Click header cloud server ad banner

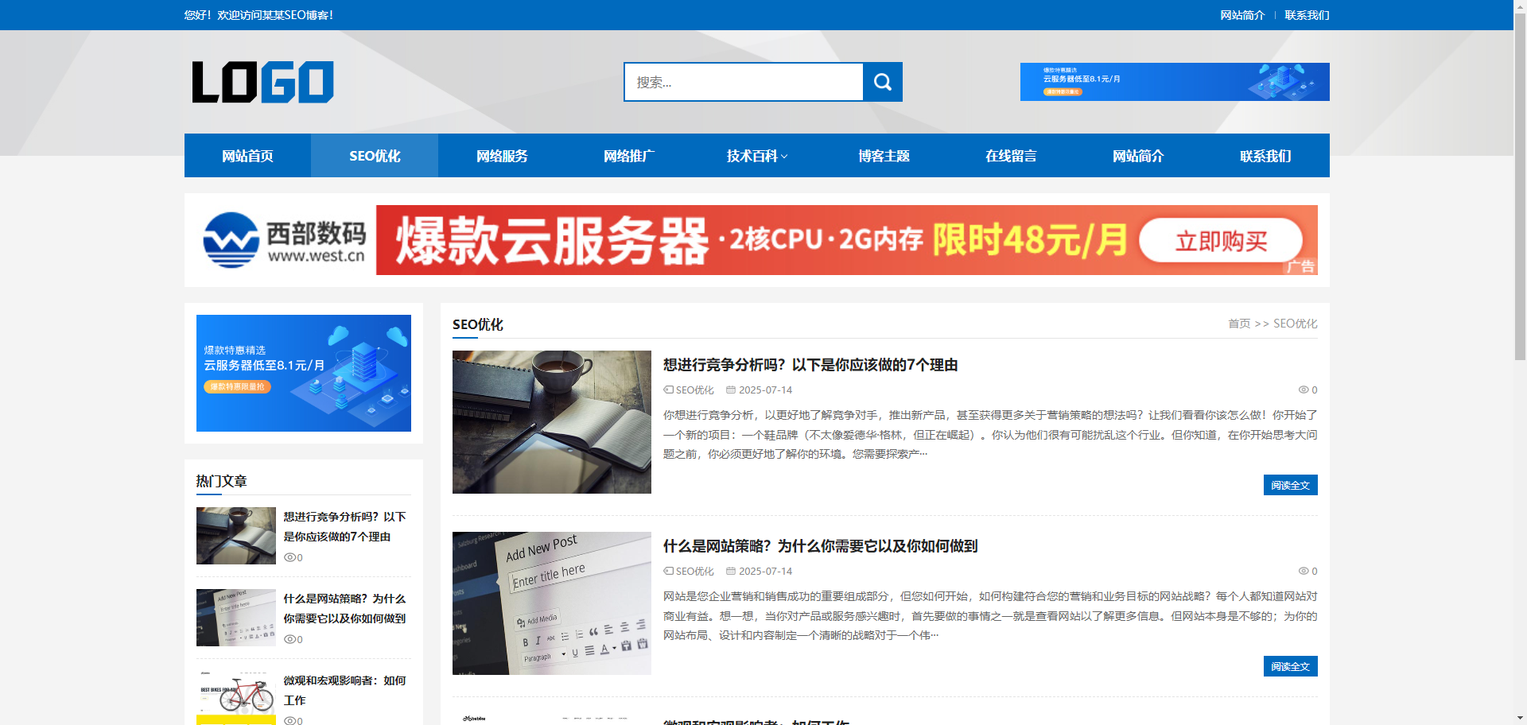pos(1175,82)
